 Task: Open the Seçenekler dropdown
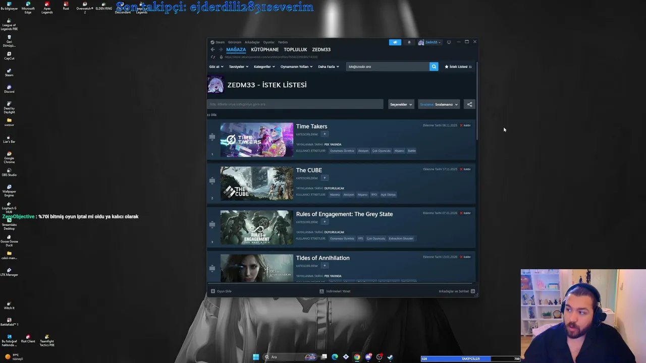tap(401, 104)
